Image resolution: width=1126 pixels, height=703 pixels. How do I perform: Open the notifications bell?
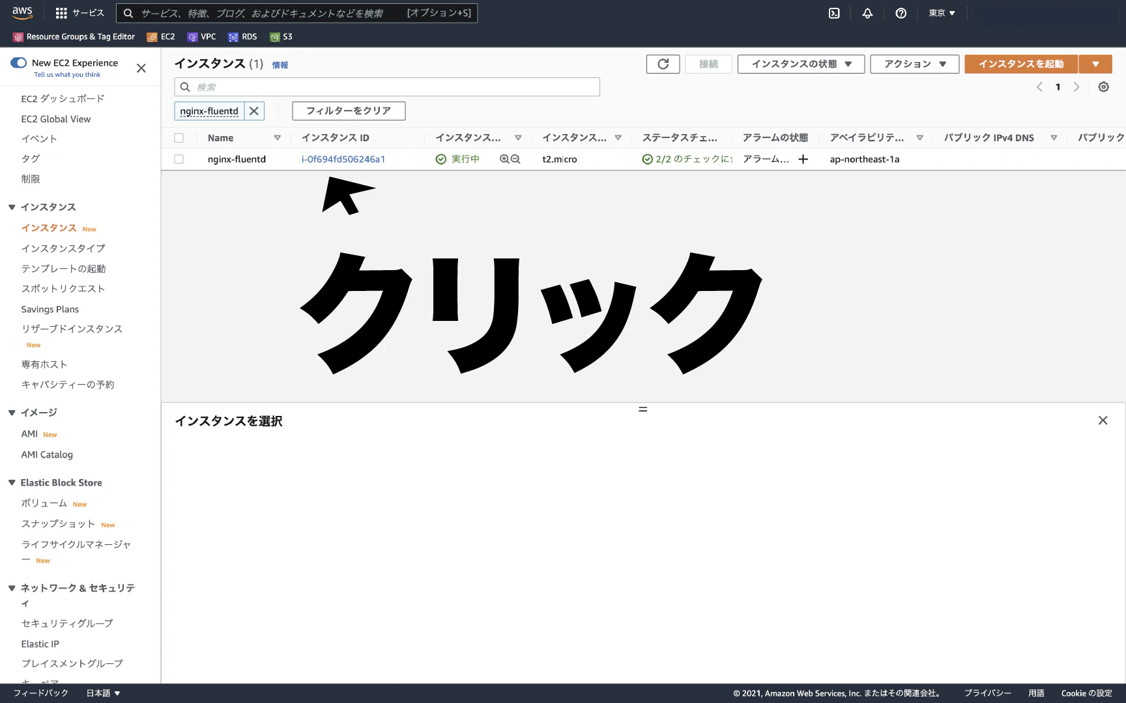point(867,13)
